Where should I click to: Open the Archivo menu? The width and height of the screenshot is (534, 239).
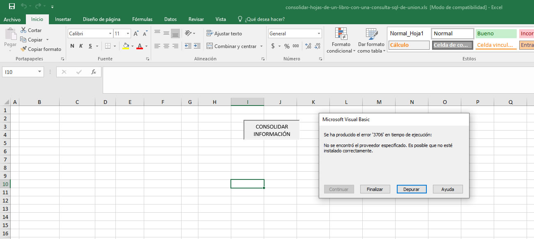(12, 19)
